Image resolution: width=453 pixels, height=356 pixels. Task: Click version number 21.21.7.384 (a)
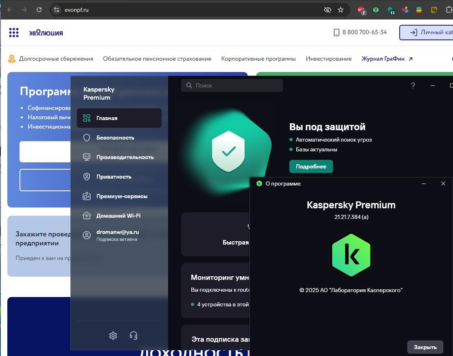351,217
